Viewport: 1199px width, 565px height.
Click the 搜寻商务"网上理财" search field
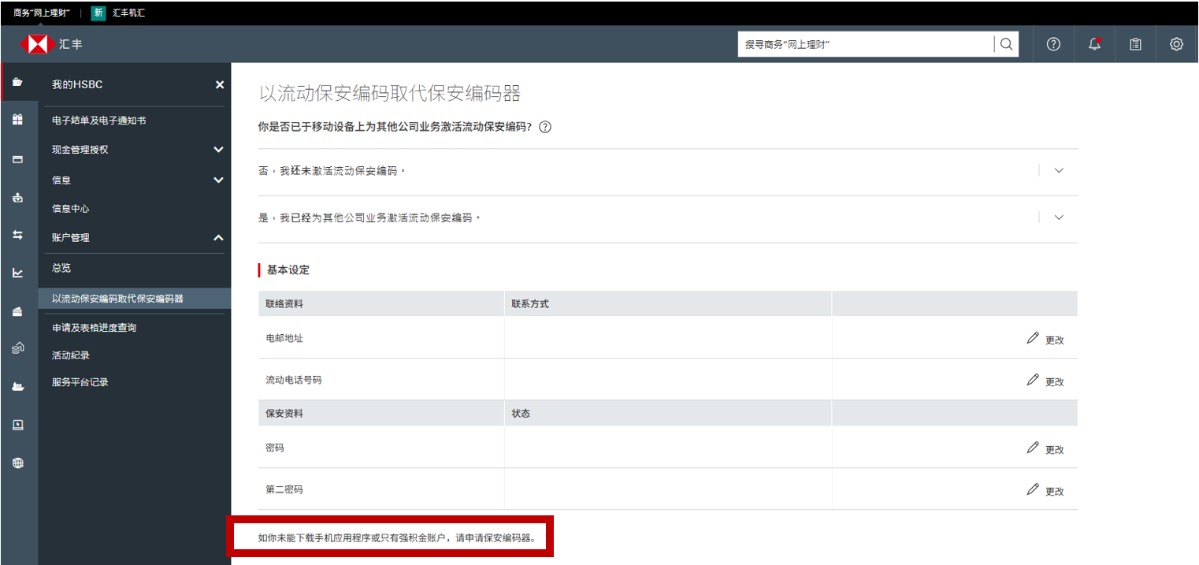point(865,44)
